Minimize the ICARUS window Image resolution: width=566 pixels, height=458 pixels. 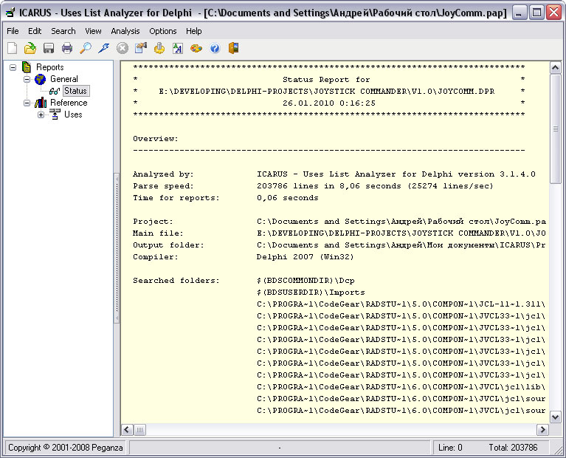(x=519, y=13)
